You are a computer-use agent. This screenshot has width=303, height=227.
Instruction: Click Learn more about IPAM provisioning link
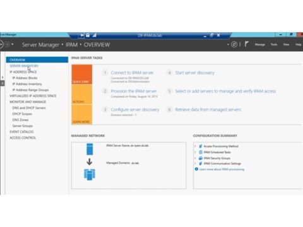tap(222, 169)
